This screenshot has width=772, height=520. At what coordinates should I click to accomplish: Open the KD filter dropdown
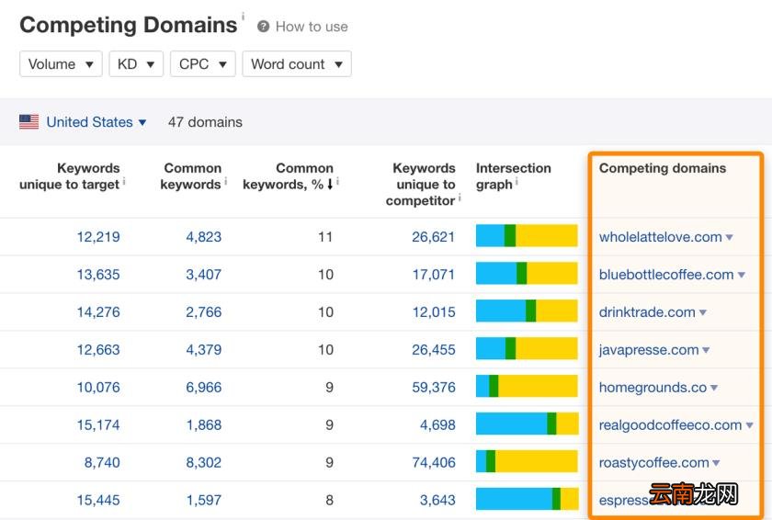click(x=136, y=64)
